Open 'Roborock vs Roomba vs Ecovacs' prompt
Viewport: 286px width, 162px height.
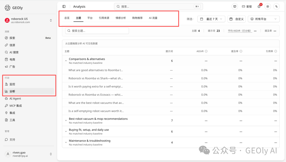96,95
